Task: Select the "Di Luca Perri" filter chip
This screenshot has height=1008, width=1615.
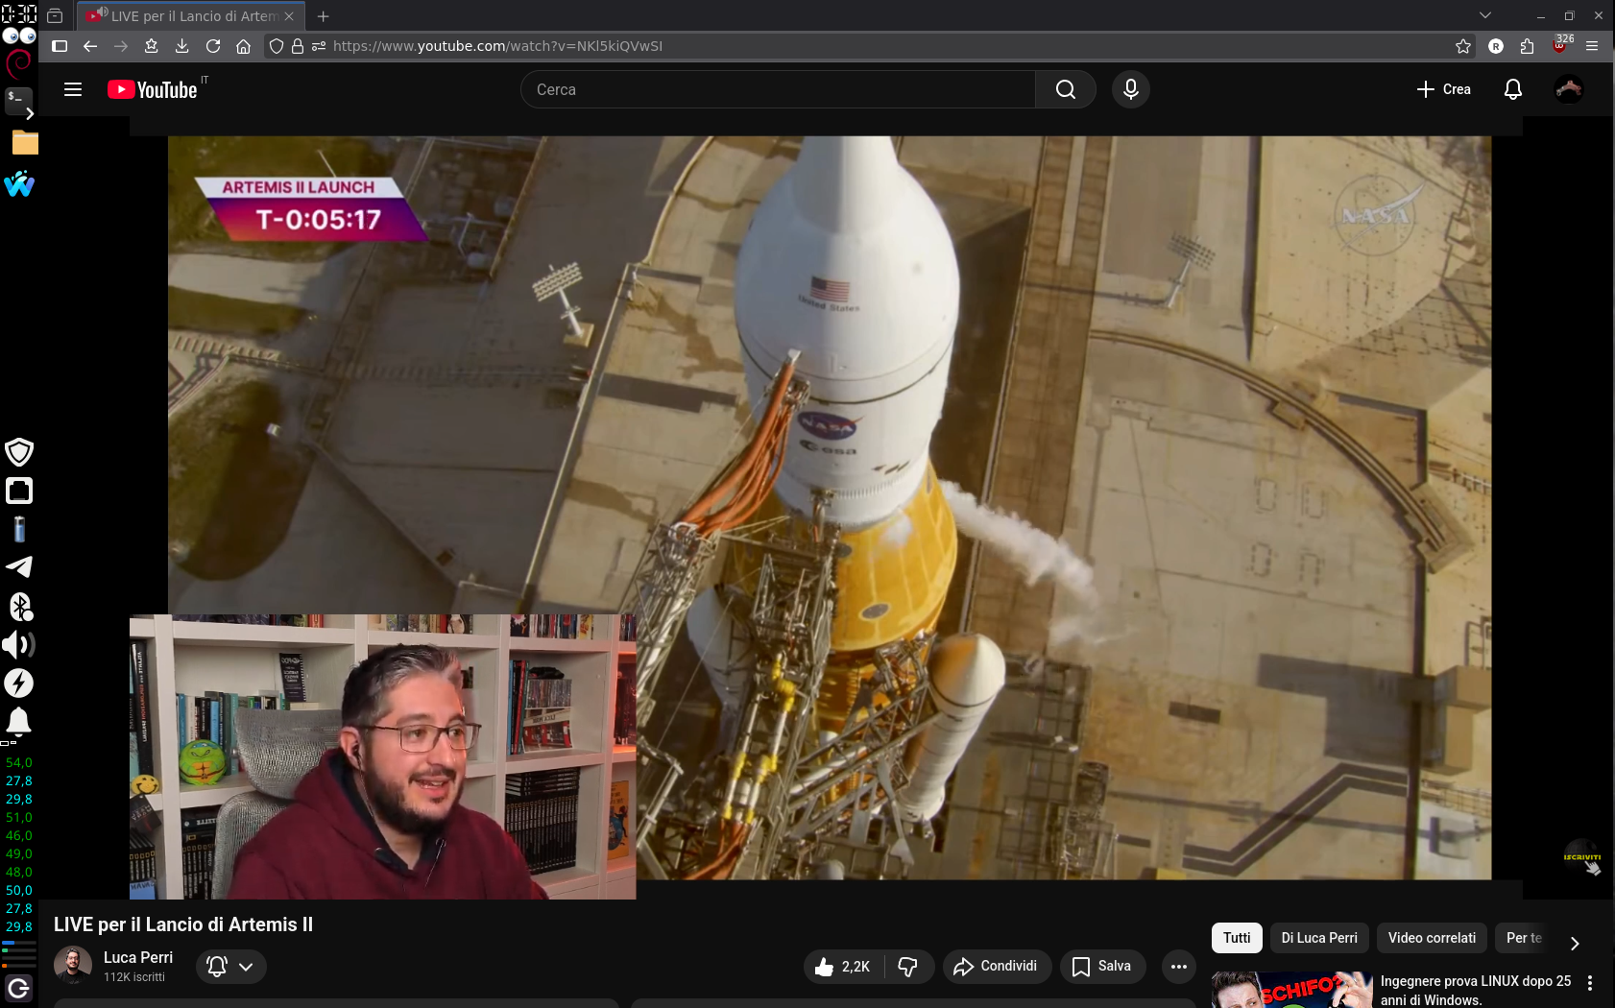Action: point(1318,938)
